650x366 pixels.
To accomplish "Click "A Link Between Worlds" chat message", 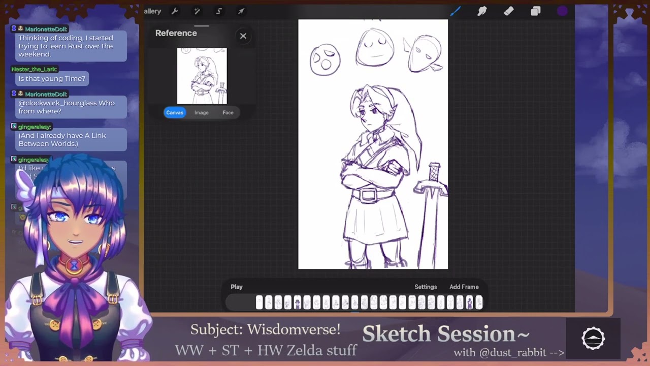I will [71, 140].
